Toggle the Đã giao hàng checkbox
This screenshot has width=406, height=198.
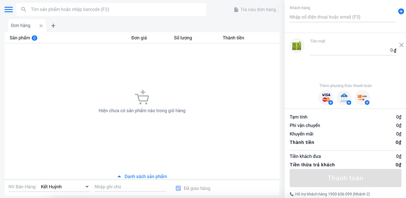point(178,188)
